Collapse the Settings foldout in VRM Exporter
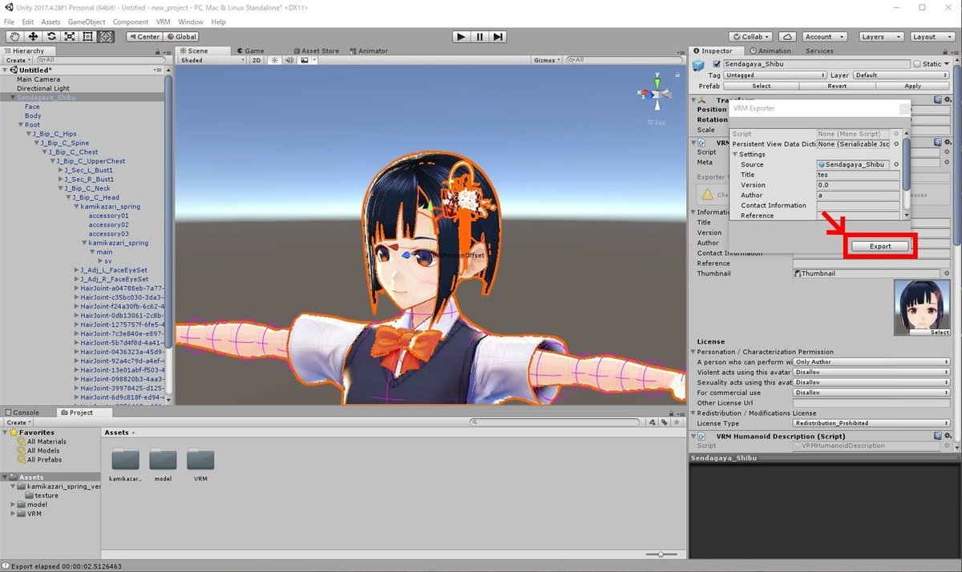962x572 pixels. [735, 154]
